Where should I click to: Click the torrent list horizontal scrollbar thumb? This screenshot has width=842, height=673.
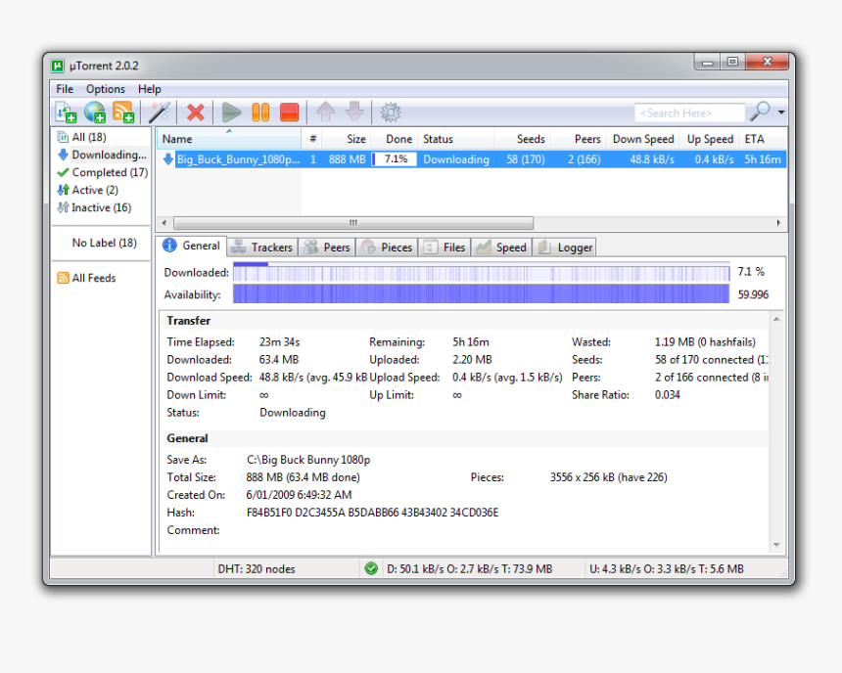tap(353, 223)
